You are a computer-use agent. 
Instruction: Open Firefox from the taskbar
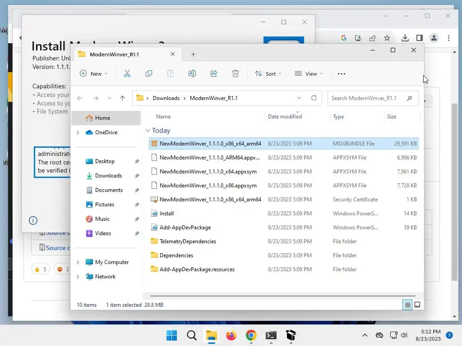click(x=231, y=335)
